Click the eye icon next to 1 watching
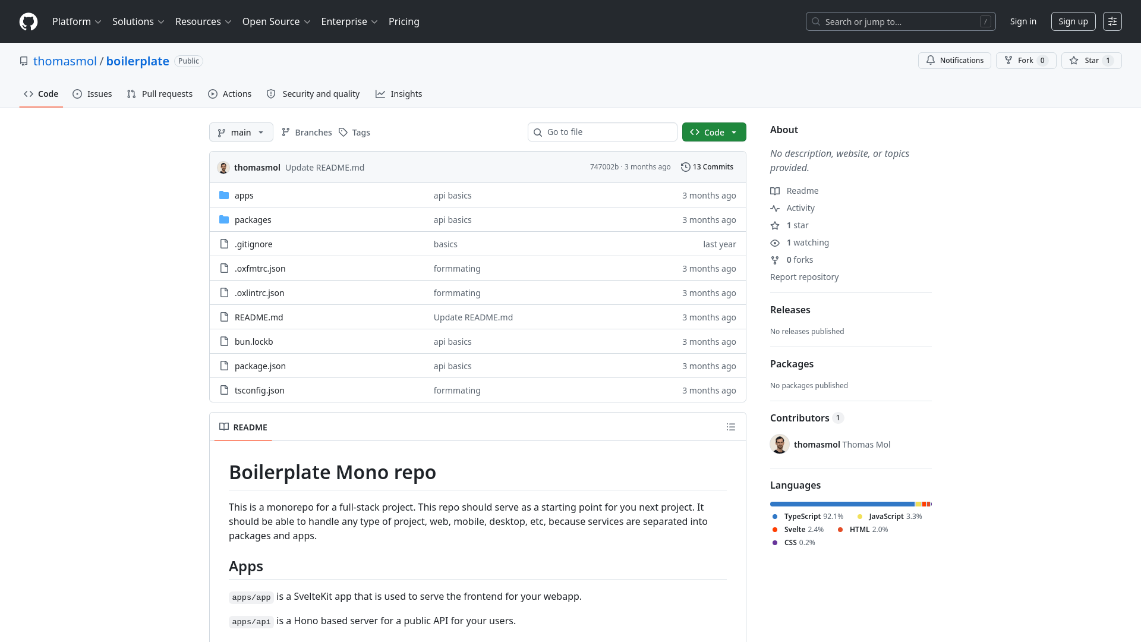1141x642 pixels. click(x=775, y=243)
